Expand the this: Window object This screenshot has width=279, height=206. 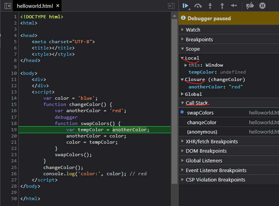coord(186,65)
